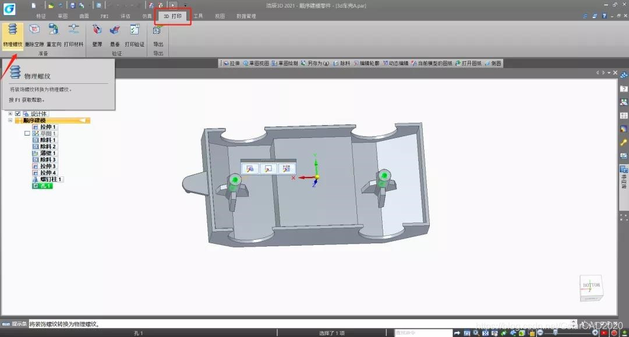The height and width of the screenshot is (337, 629).
Task: Open the 重定向 reorient tool
Action: tap(54, 36)
